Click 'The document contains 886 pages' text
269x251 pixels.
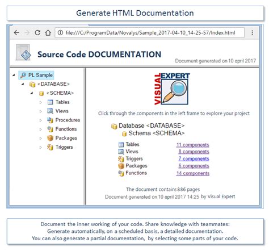[163, 190]
